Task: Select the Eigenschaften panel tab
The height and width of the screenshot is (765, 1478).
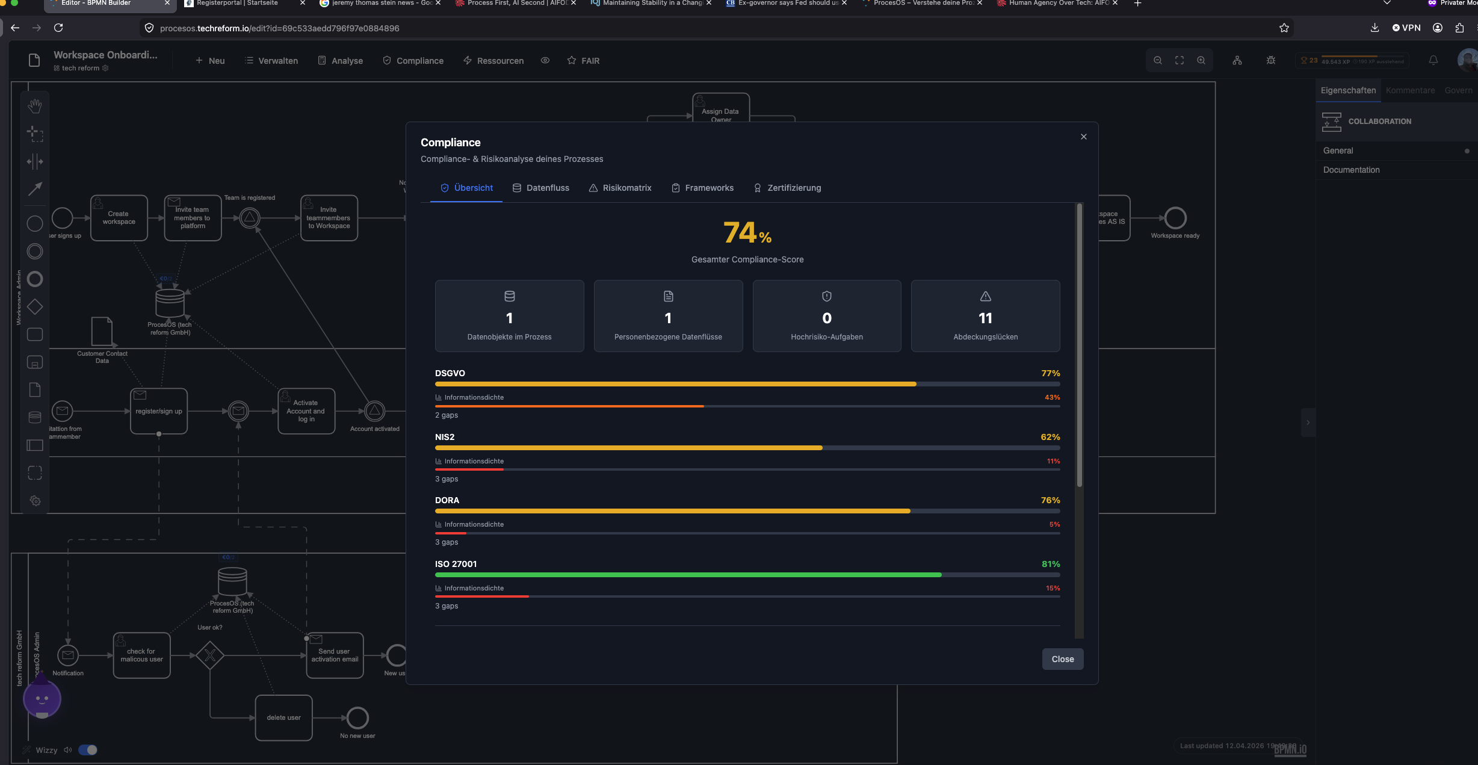Action: (1348, 90)
